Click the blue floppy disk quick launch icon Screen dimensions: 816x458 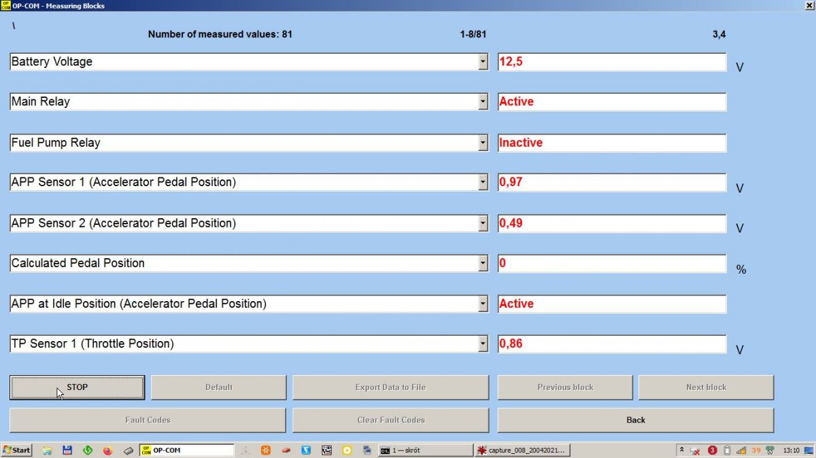click(x=67, y=450)
